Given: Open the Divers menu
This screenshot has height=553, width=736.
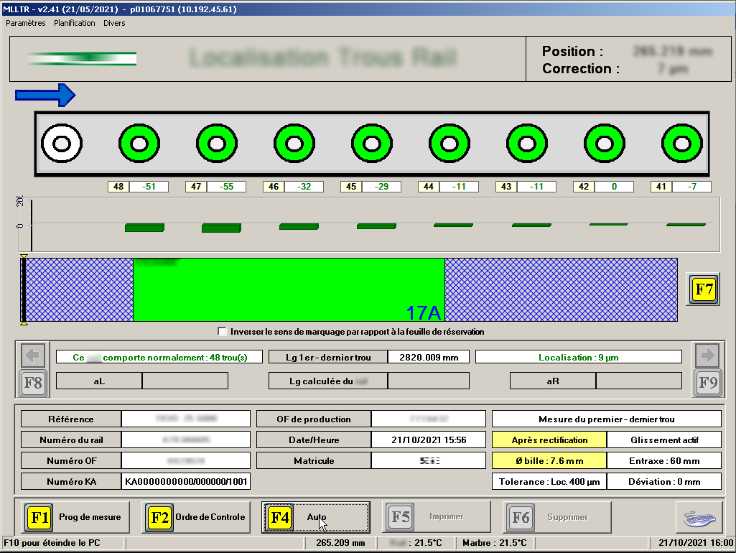Looking at the screenshot, I should coord(114,23).
